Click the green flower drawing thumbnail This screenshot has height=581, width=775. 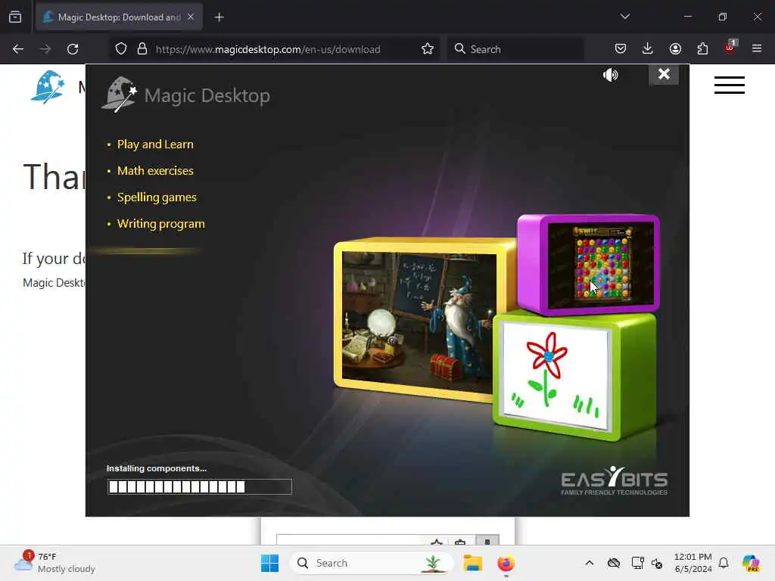pos(575,377)
